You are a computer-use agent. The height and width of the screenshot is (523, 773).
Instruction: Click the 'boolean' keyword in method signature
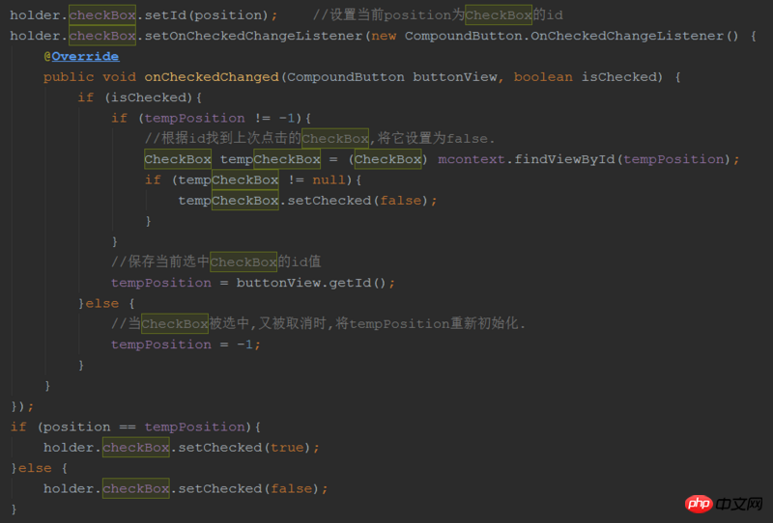coord(543,77)
